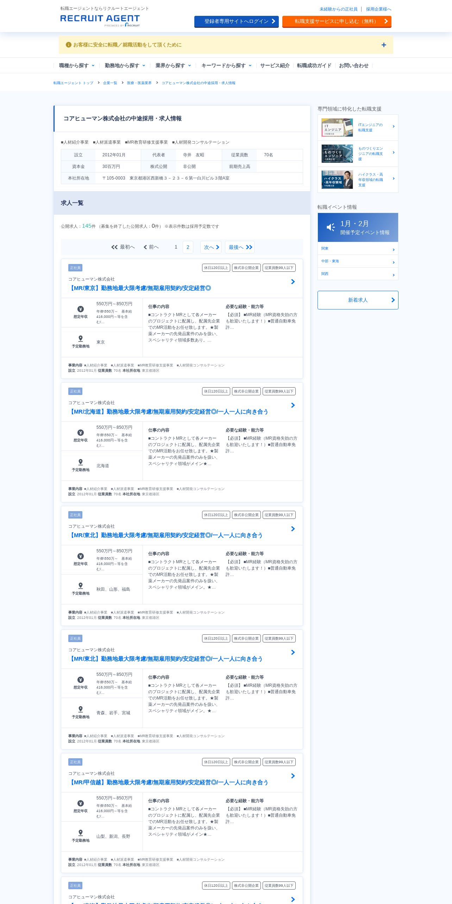Viewport: 452px width, 904px height.
Task: Go to サービス紹介 menu item
Action: [275, 65]
